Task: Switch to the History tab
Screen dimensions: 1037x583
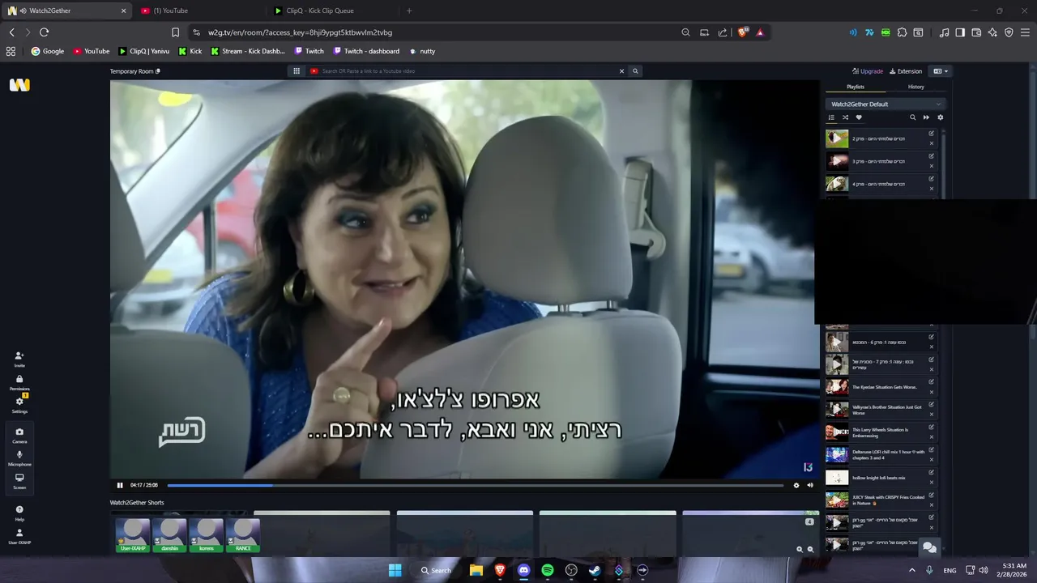Action: tap(915, 87)
